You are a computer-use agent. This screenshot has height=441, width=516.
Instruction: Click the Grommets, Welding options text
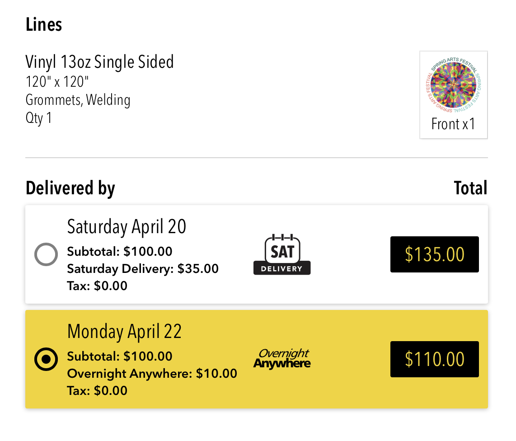[x=78, y=100]
